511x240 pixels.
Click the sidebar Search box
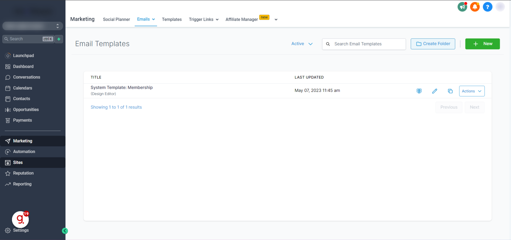tap(28, 39)
